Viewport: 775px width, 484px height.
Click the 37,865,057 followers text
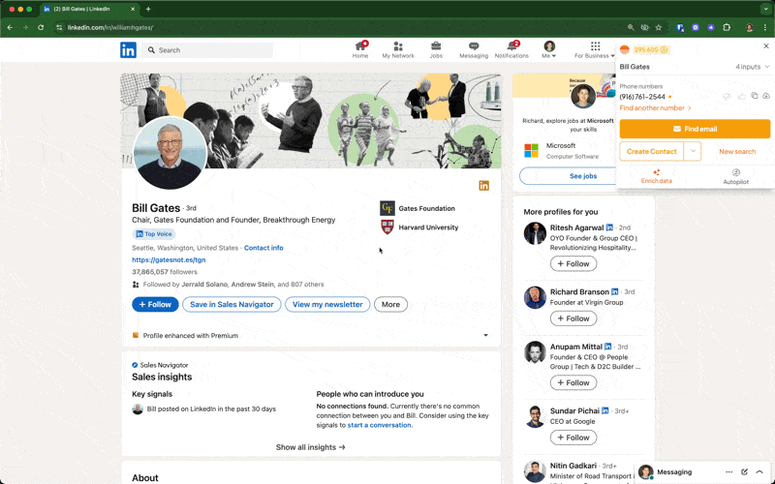coord(165,272)
